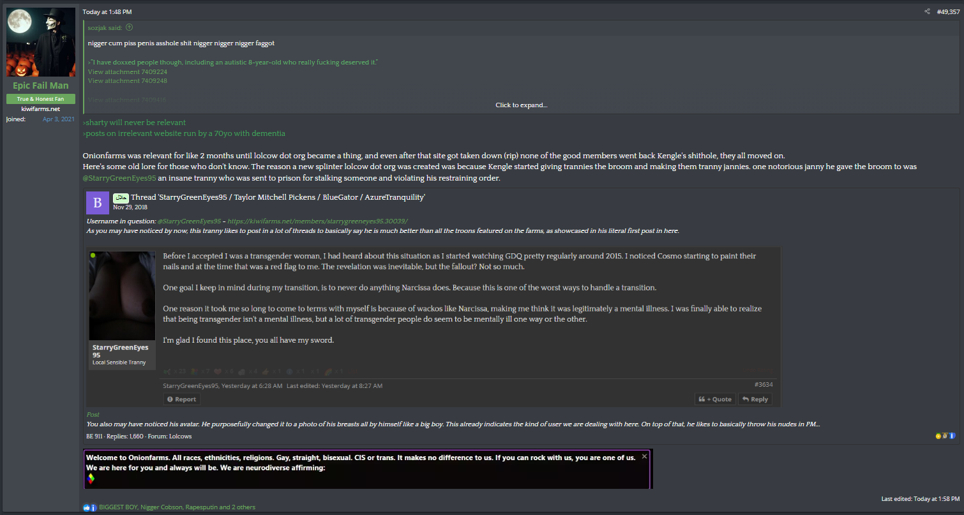The width and height of the screenshot is (964, 515).
Task: Click the informative 'i' reaction icon below the post
Action: 93,507
